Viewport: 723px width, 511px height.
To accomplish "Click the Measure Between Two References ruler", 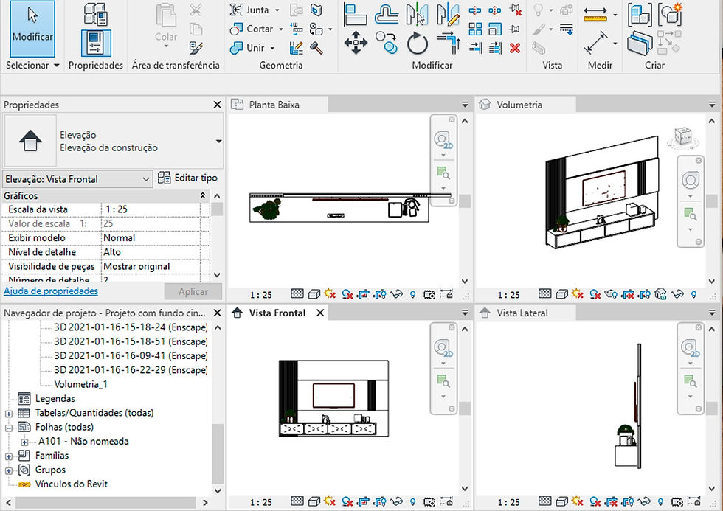I will 595,15.
